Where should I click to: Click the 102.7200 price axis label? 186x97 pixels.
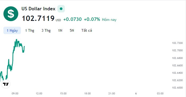(177, 43)
